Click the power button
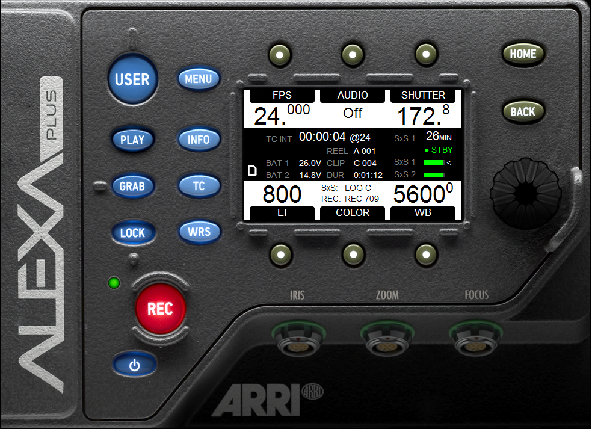 [134, 365]
